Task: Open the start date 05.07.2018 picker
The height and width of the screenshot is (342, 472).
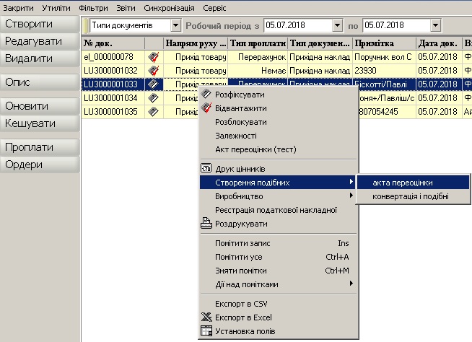Action: point(337,26)
